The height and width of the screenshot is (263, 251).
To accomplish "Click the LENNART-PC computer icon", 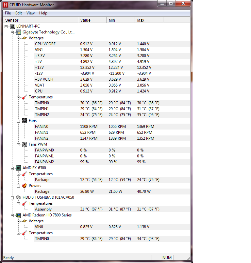I will 12,26.
